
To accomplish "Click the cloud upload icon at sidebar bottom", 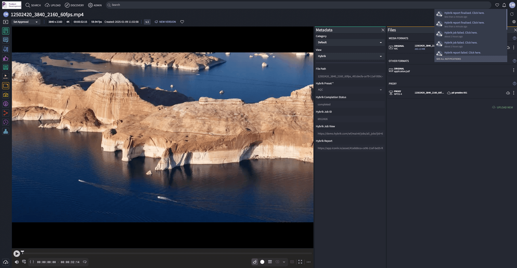I will pyautogui.click(x=6, y=262).
